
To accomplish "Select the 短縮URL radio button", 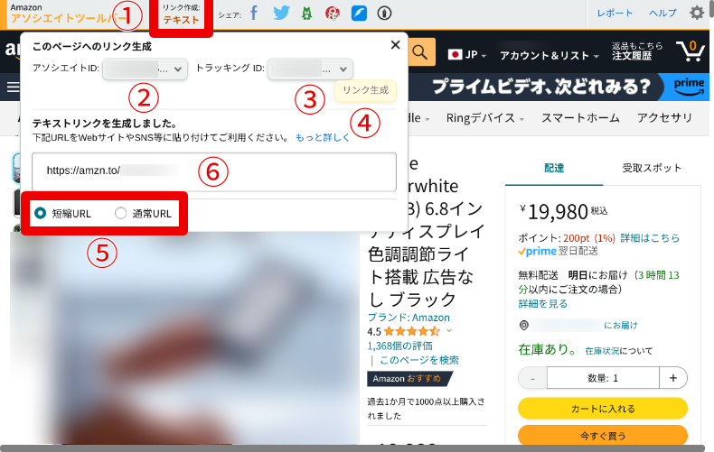I will point(40,213).
